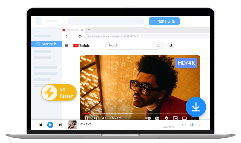The height and width of the screenshot is (143, 241).
Task: Toggle repeat mode in music player
Action: 184,125
